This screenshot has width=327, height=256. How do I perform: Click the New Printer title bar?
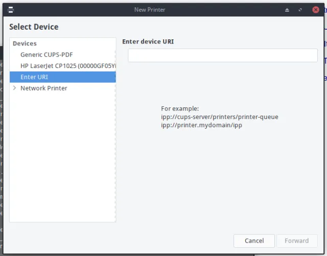pyautogui.click(x=150, y=10)
